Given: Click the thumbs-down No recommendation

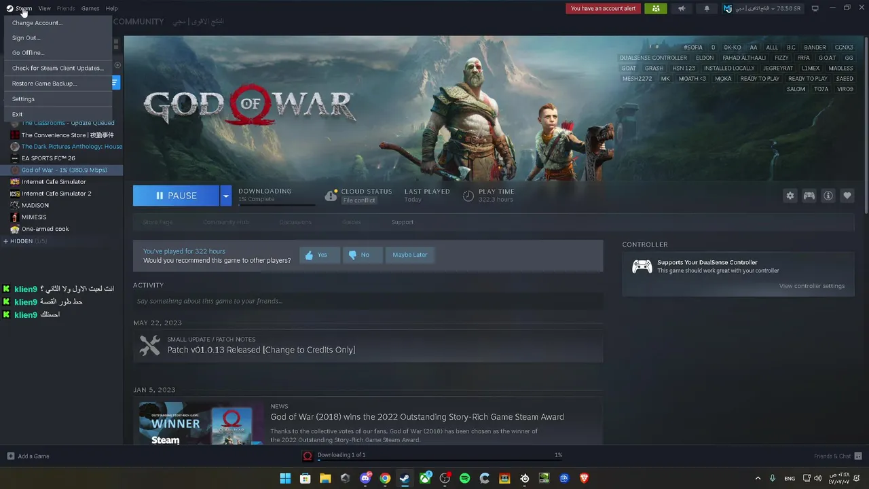Looking at the screenshot, I should pos(363,255).
